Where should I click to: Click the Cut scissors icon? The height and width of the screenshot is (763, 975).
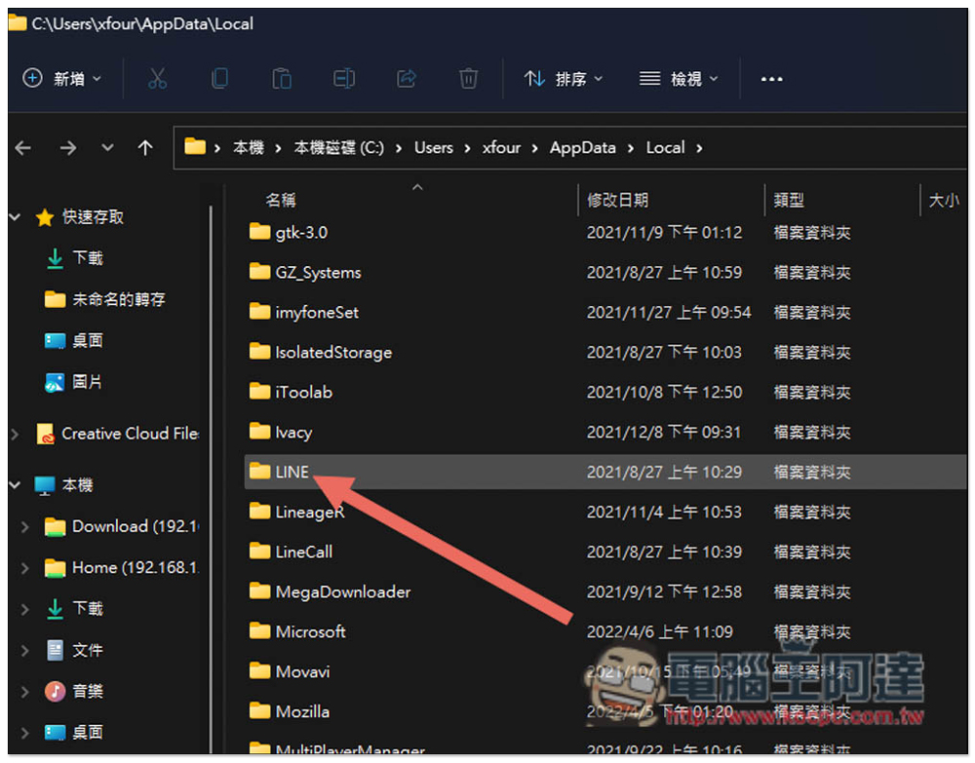[x=157, y=79]
